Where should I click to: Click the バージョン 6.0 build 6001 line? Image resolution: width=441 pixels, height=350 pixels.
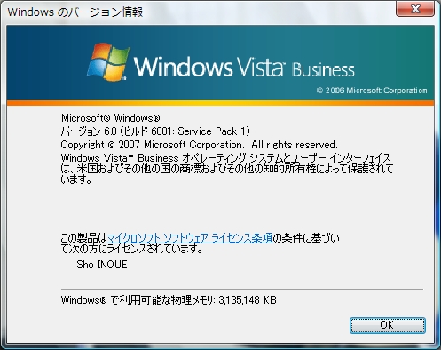point(155,131)
